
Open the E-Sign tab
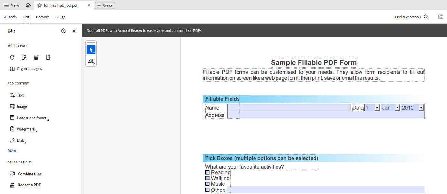(60, 17)
